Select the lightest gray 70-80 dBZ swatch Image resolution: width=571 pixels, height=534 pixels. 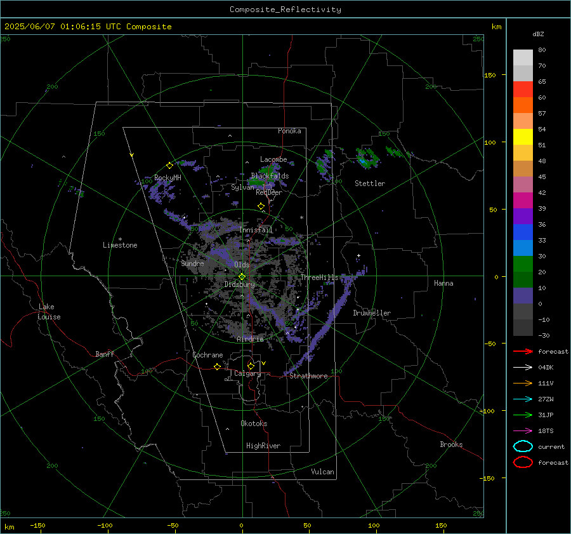click(x=523, y=58)
